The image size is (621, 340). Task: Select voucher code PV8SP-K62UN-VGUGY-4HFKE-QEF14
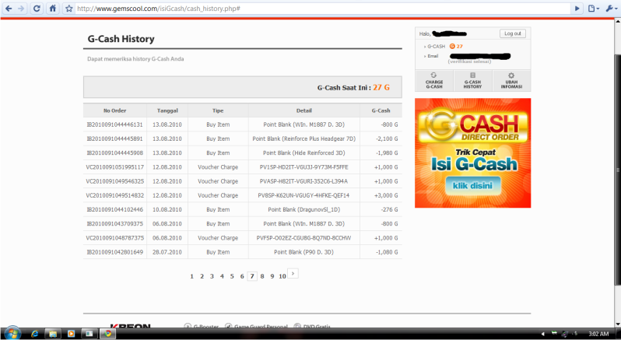(x=303, y=195)
